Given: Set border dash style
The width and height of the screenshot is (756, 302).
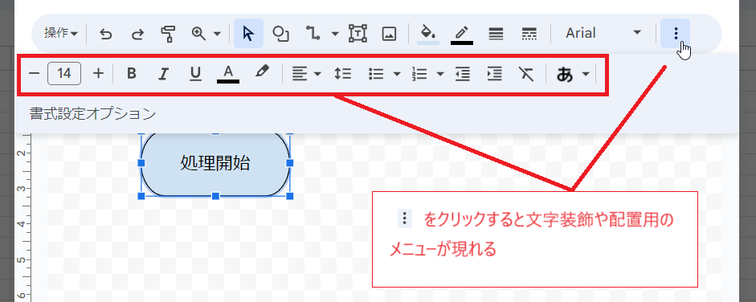Looking at the screenshot, I should pyautogui.click(x=529, y=33).
